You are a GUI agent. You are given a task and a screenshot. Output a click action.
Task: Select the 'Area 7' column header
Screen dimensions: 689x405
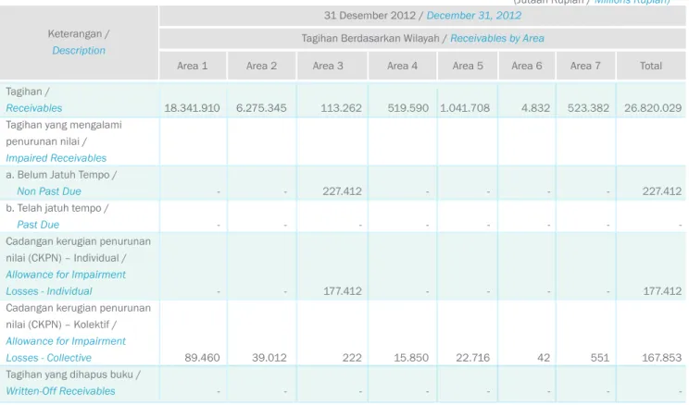[x=585, y=66]
